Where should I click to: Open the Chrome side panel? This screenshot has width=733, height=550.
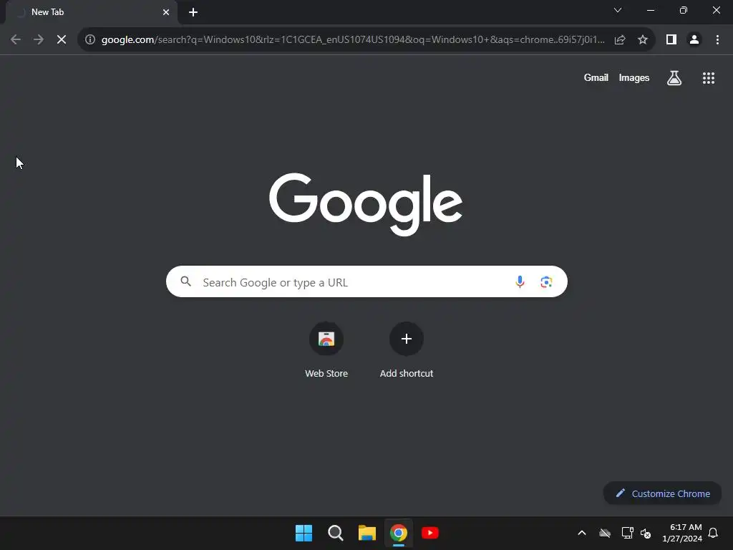click(x=671, y=40)
